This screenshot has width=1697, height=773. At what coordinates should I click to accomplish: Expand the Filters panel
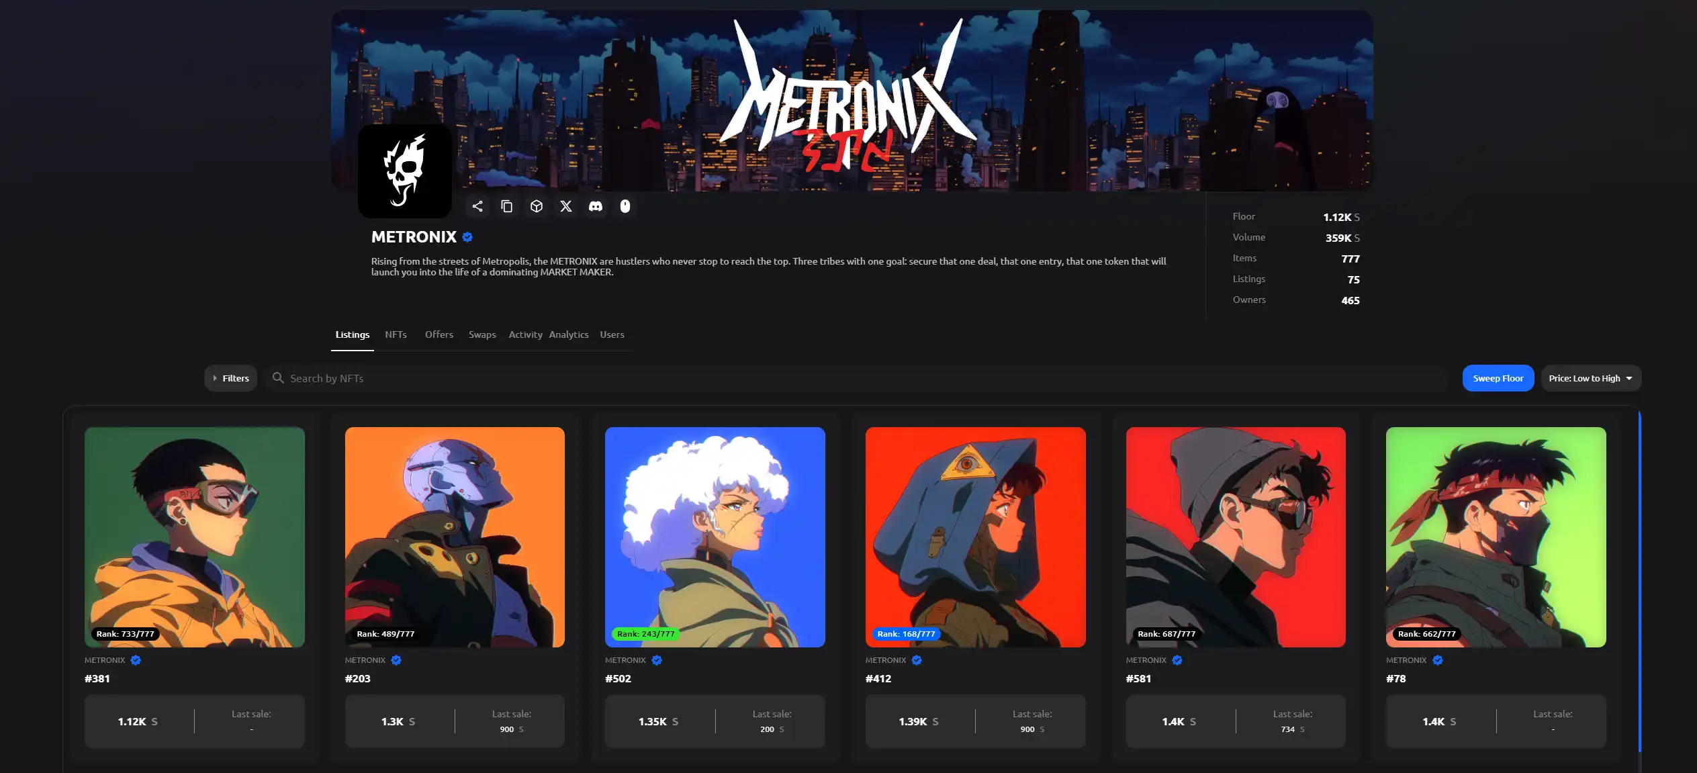click(231, 378)
